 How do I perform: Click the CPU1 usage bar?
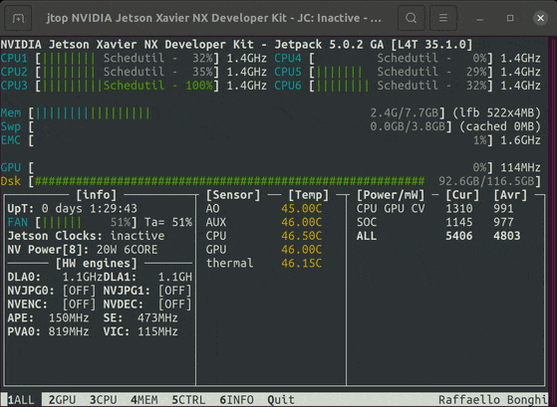(x=128, y=58)
